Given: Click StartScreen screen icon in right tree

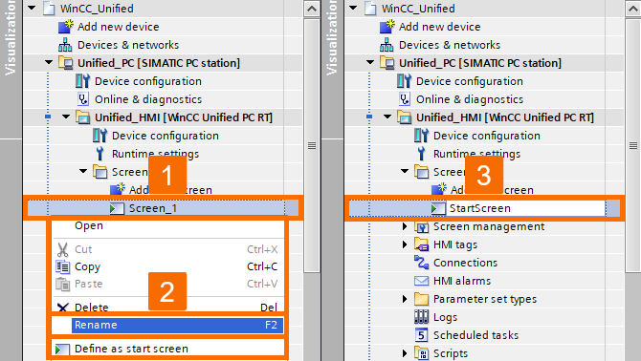Looking at the screenshot, I should tap(438, 208).
